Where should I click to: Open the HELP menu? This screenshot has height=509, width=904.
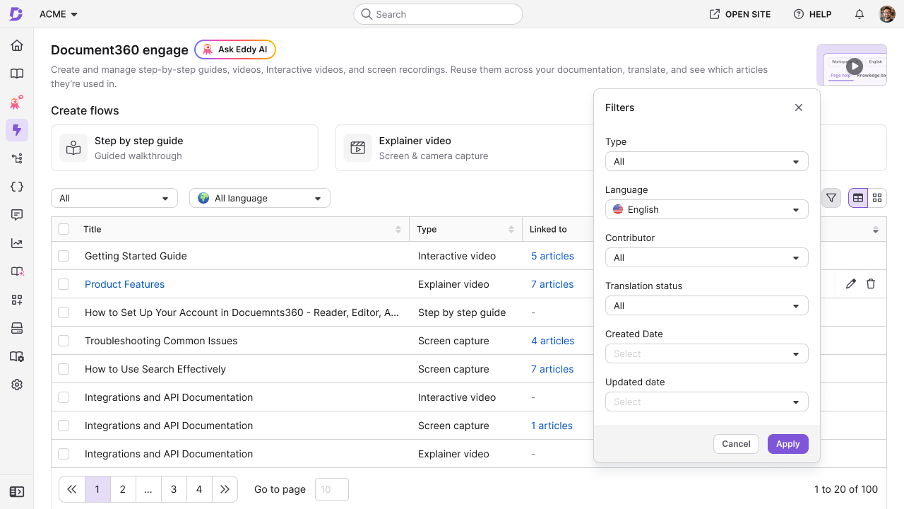click(812, 14)
